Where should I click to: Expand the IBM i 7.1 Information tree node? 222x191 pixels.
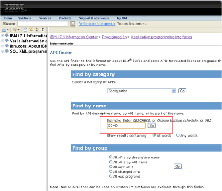pyautogui.click(x=3, y=36)
